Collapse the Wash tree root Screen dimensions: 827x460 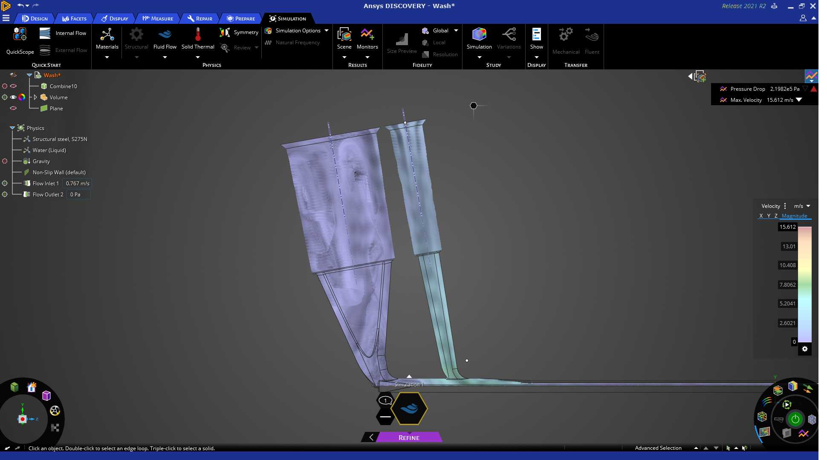pos(29,75)
